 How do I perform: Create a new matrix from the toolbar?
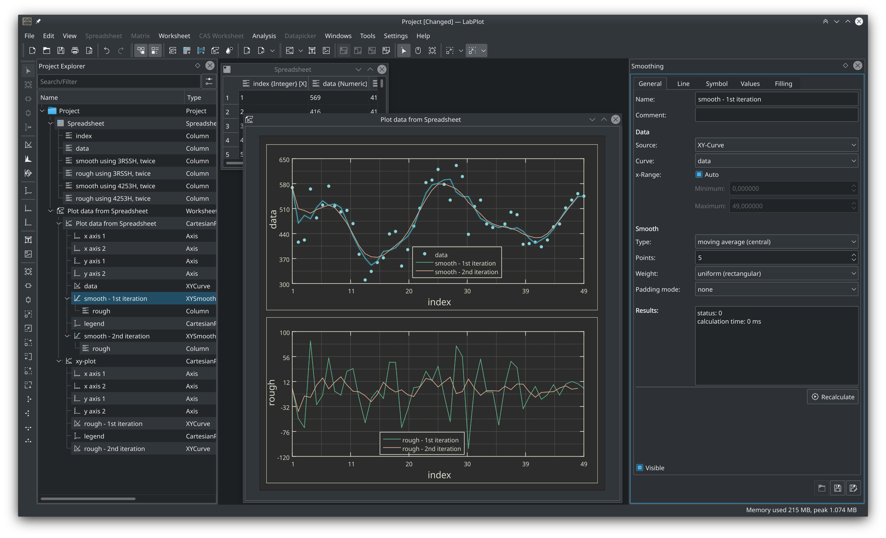pos(201,50)
